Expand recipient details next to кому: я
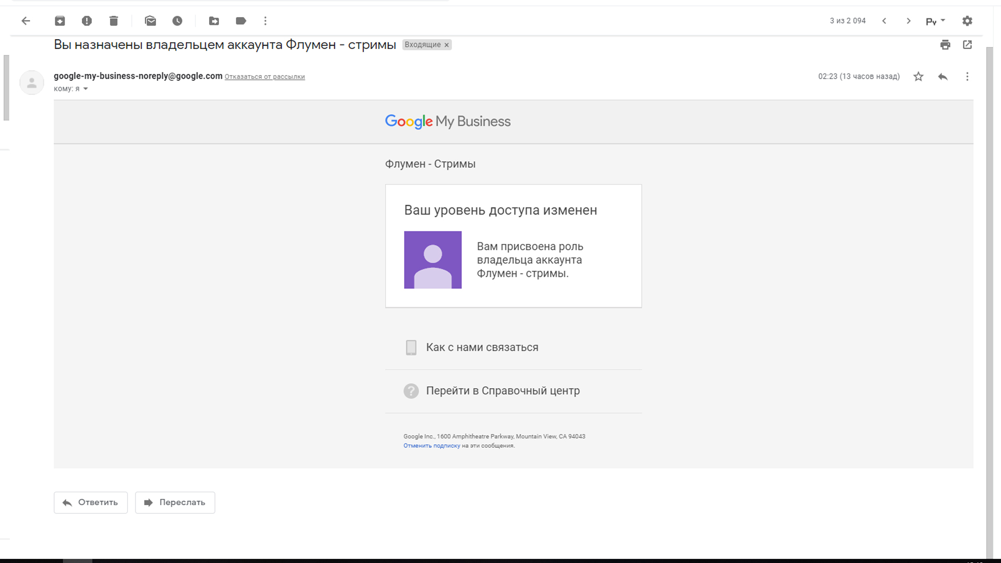This screenshot has width=1001, height=563. [x=86, y=89]
